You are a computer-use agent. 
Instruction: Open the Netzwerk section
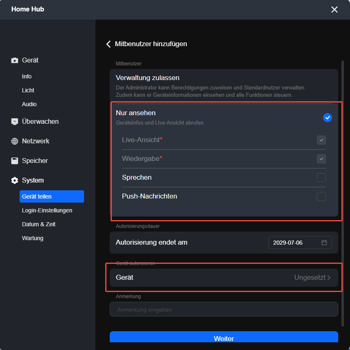pos(36,141)
